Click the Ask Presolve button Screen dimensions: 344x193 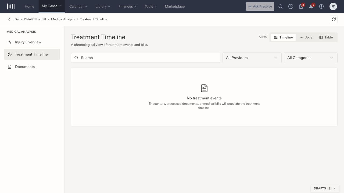point(260,6)
